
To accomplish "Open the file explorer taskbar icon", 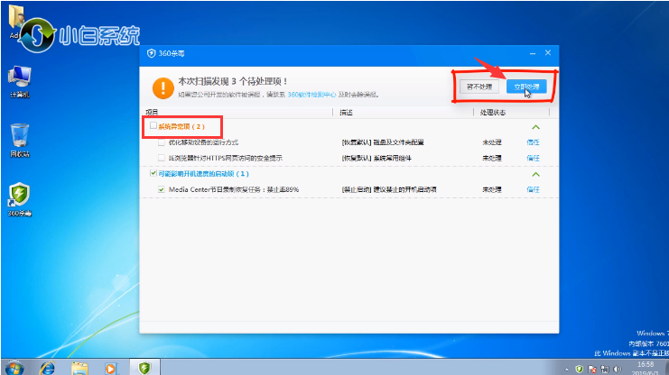I will (x=79, y=368).
